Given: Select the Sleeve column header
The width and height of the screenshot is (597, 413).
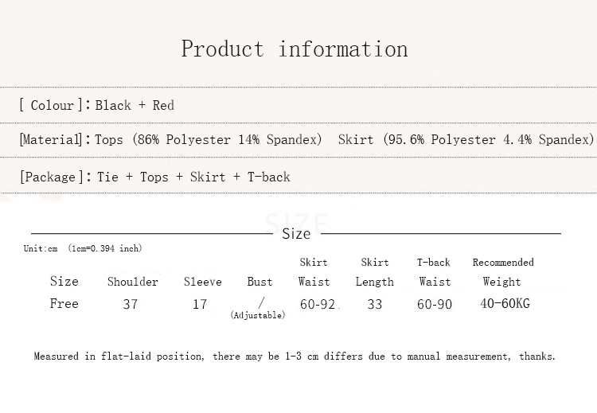Looking at the screenshot, I should (x=202, y=282).
